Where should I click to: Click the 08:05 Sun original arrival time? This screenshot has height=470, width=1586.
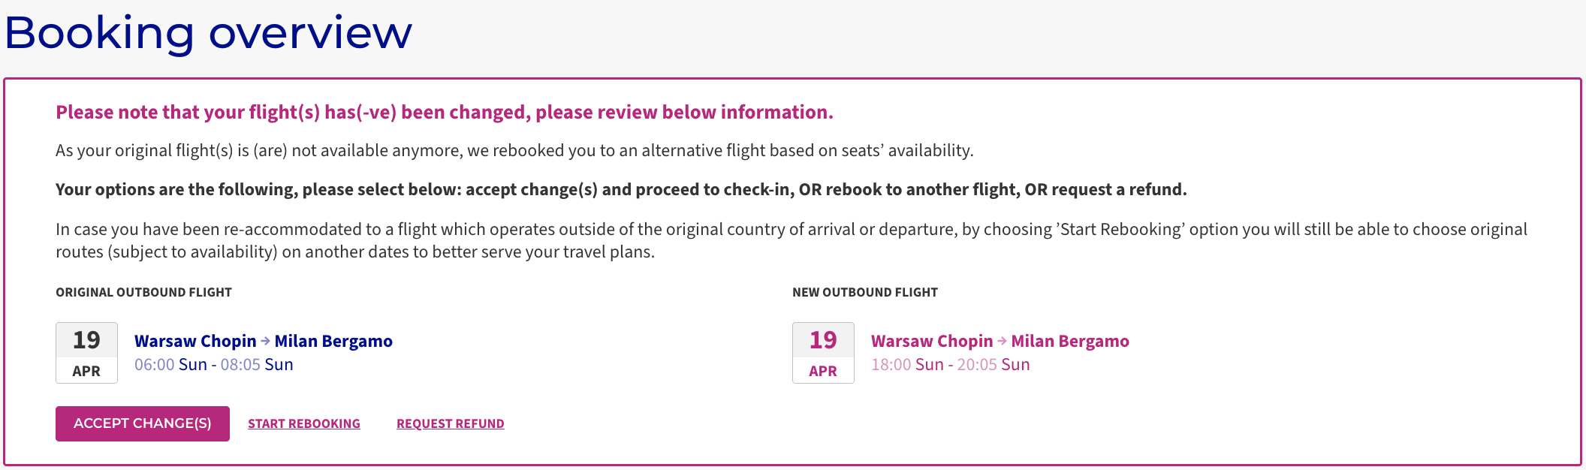click(x=257, y=365)
